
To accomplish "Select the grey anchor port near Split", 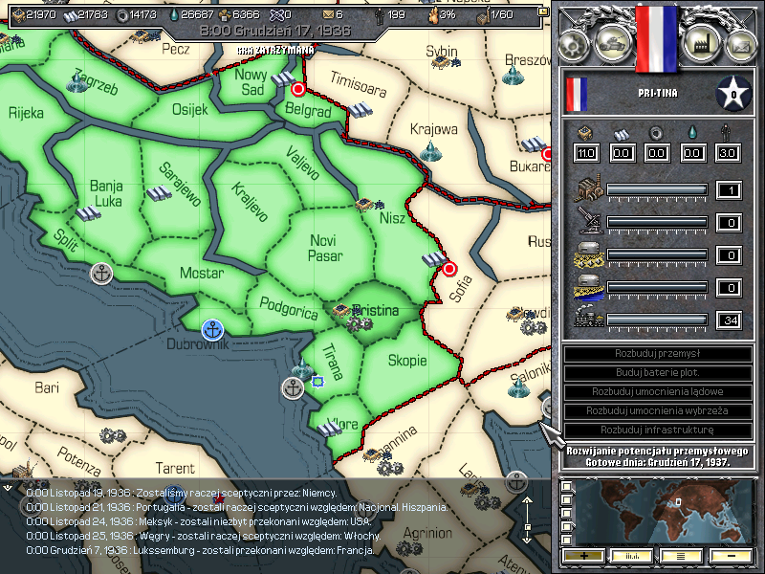I will coord(102,274).
